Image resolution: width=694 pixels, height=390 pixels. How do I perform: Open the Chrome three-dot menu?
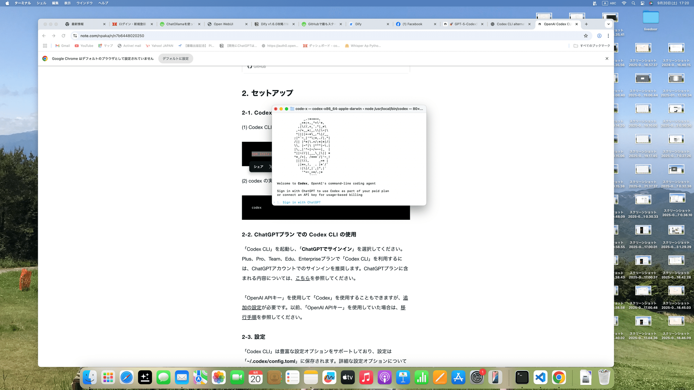coord(608,36)
